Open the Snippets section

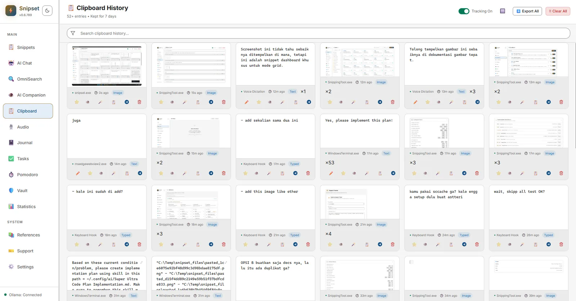click(28, 47)
